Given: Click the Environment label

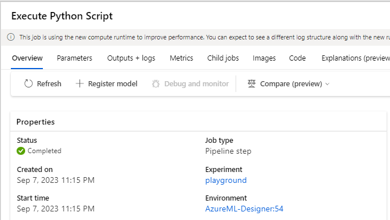Looking at the screenshot, I should click(x=226, y=198).
